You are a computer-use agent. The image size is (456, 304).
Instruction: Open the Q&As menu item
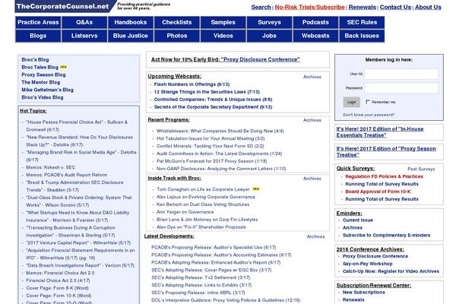(84, 22)
